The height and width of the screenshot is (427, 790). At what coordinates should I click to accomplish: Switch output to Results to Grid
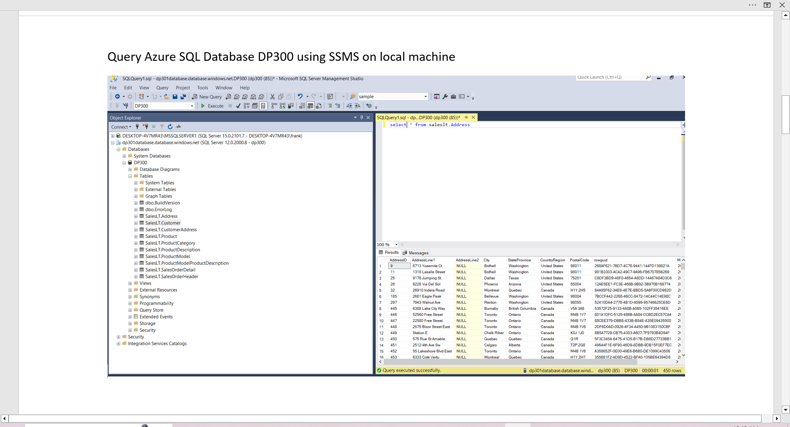tap(310, 106)
